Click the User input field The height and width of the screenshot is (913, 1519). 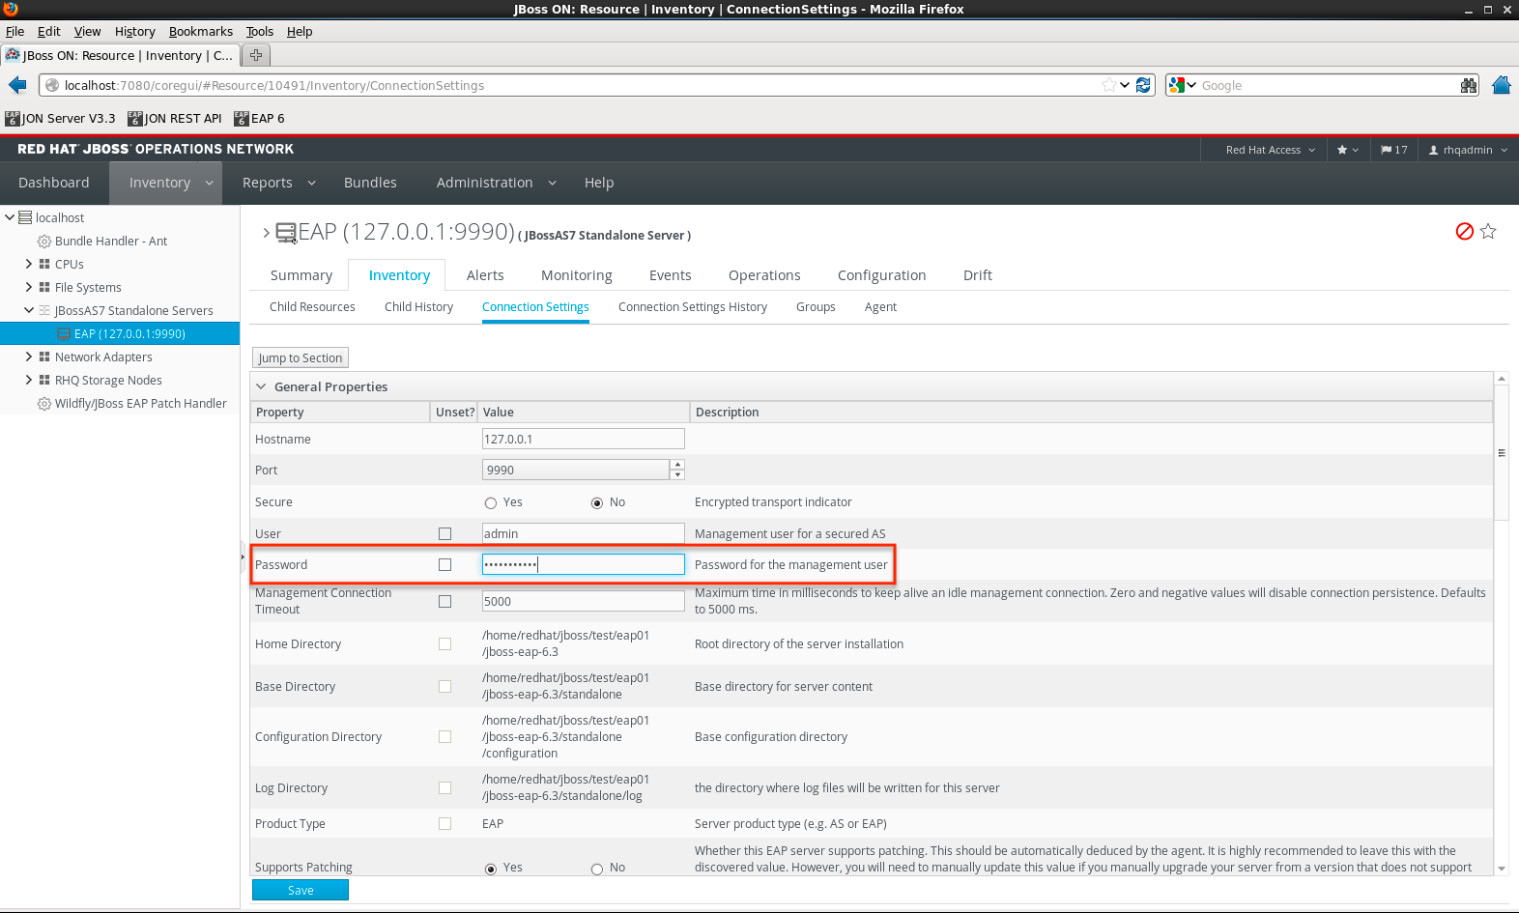click(584, 533)
